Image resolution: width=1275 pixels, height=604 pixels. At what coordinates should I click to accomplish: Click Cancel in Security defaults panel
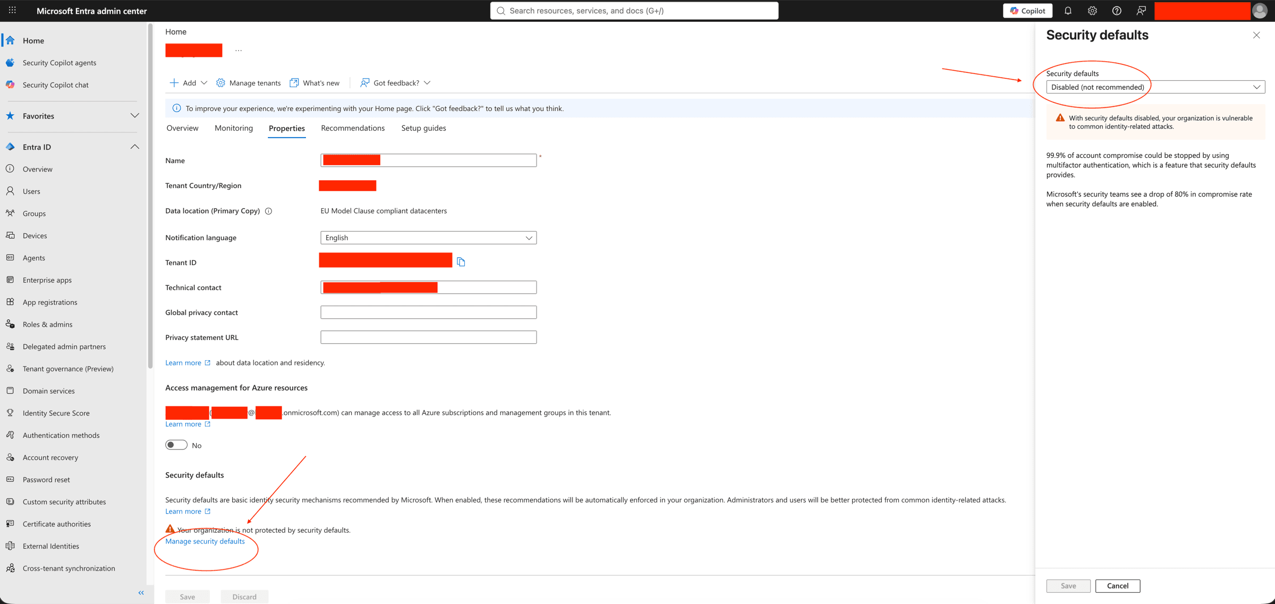1118,586
